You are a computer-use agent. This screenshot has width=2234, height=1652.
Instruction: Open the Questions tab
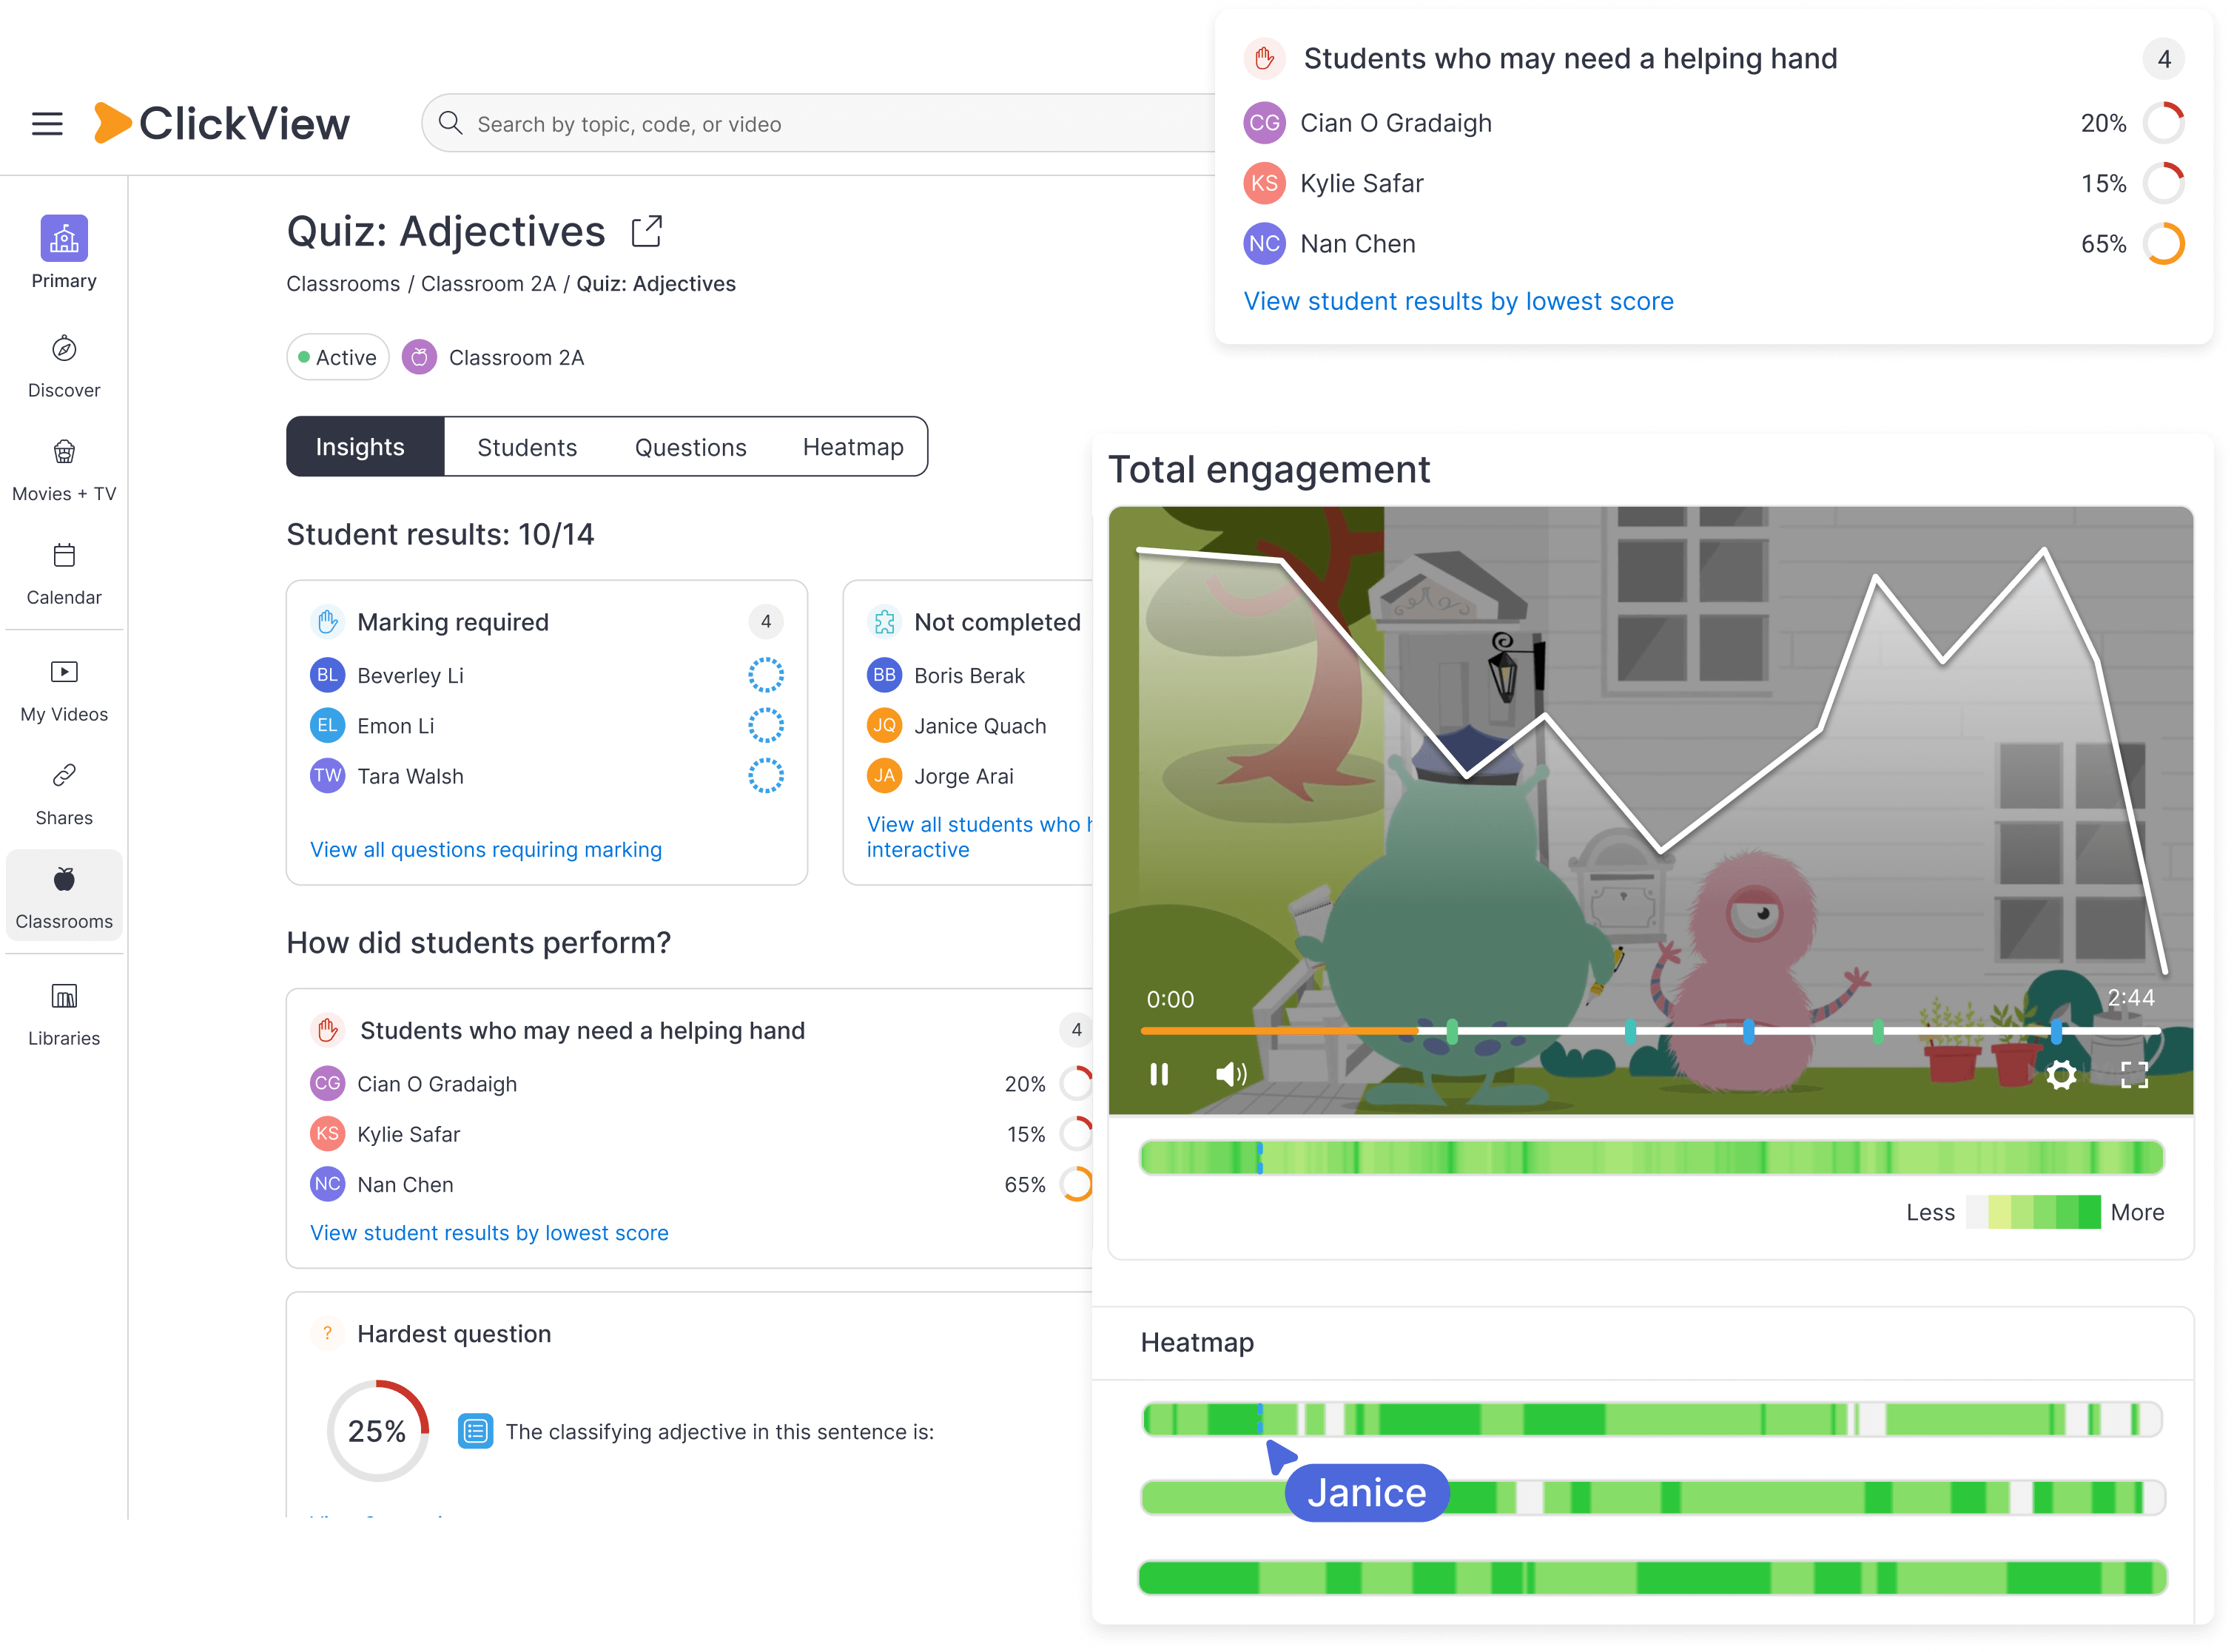click(x=691, y=447)
